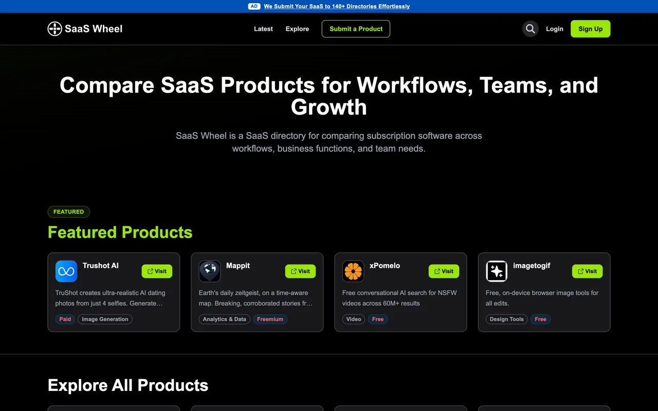Image resolution: width=658 pixels, height=411 pixels.
Task: Click imagetogif description text
Action: coord(542,298)
